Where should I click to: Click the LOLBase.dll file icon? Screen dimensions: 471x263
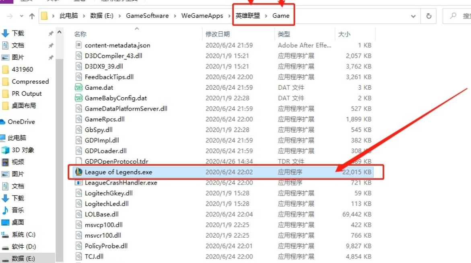coord(79,214)
